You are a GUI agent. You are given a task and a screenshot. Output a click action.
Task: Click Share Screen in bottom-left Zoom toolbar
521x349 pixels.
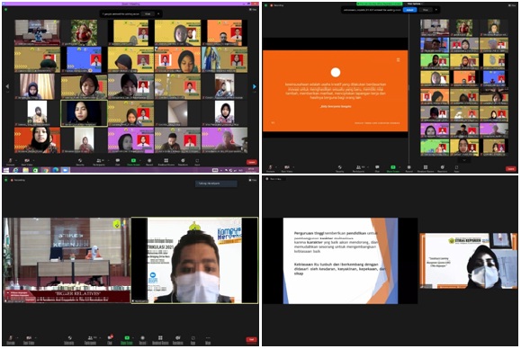(x=127, y=339)
